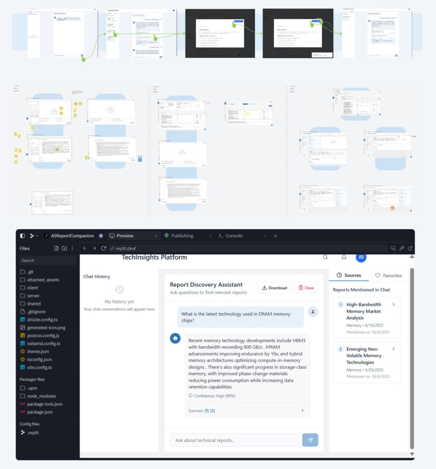
Task: Reload the preview page
Action: (104, 248)
